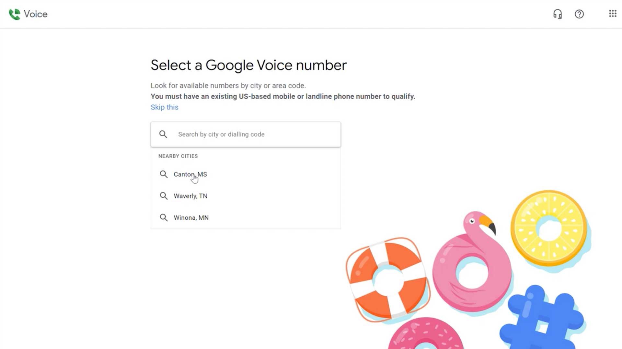622x349 pixels.
Task: Click the Select a Google Voice number heading
Action: [248, 65]
